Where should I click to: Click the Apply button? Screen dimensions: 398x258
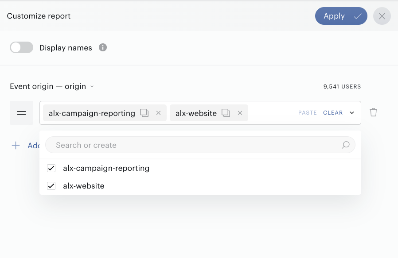[341, 16]
